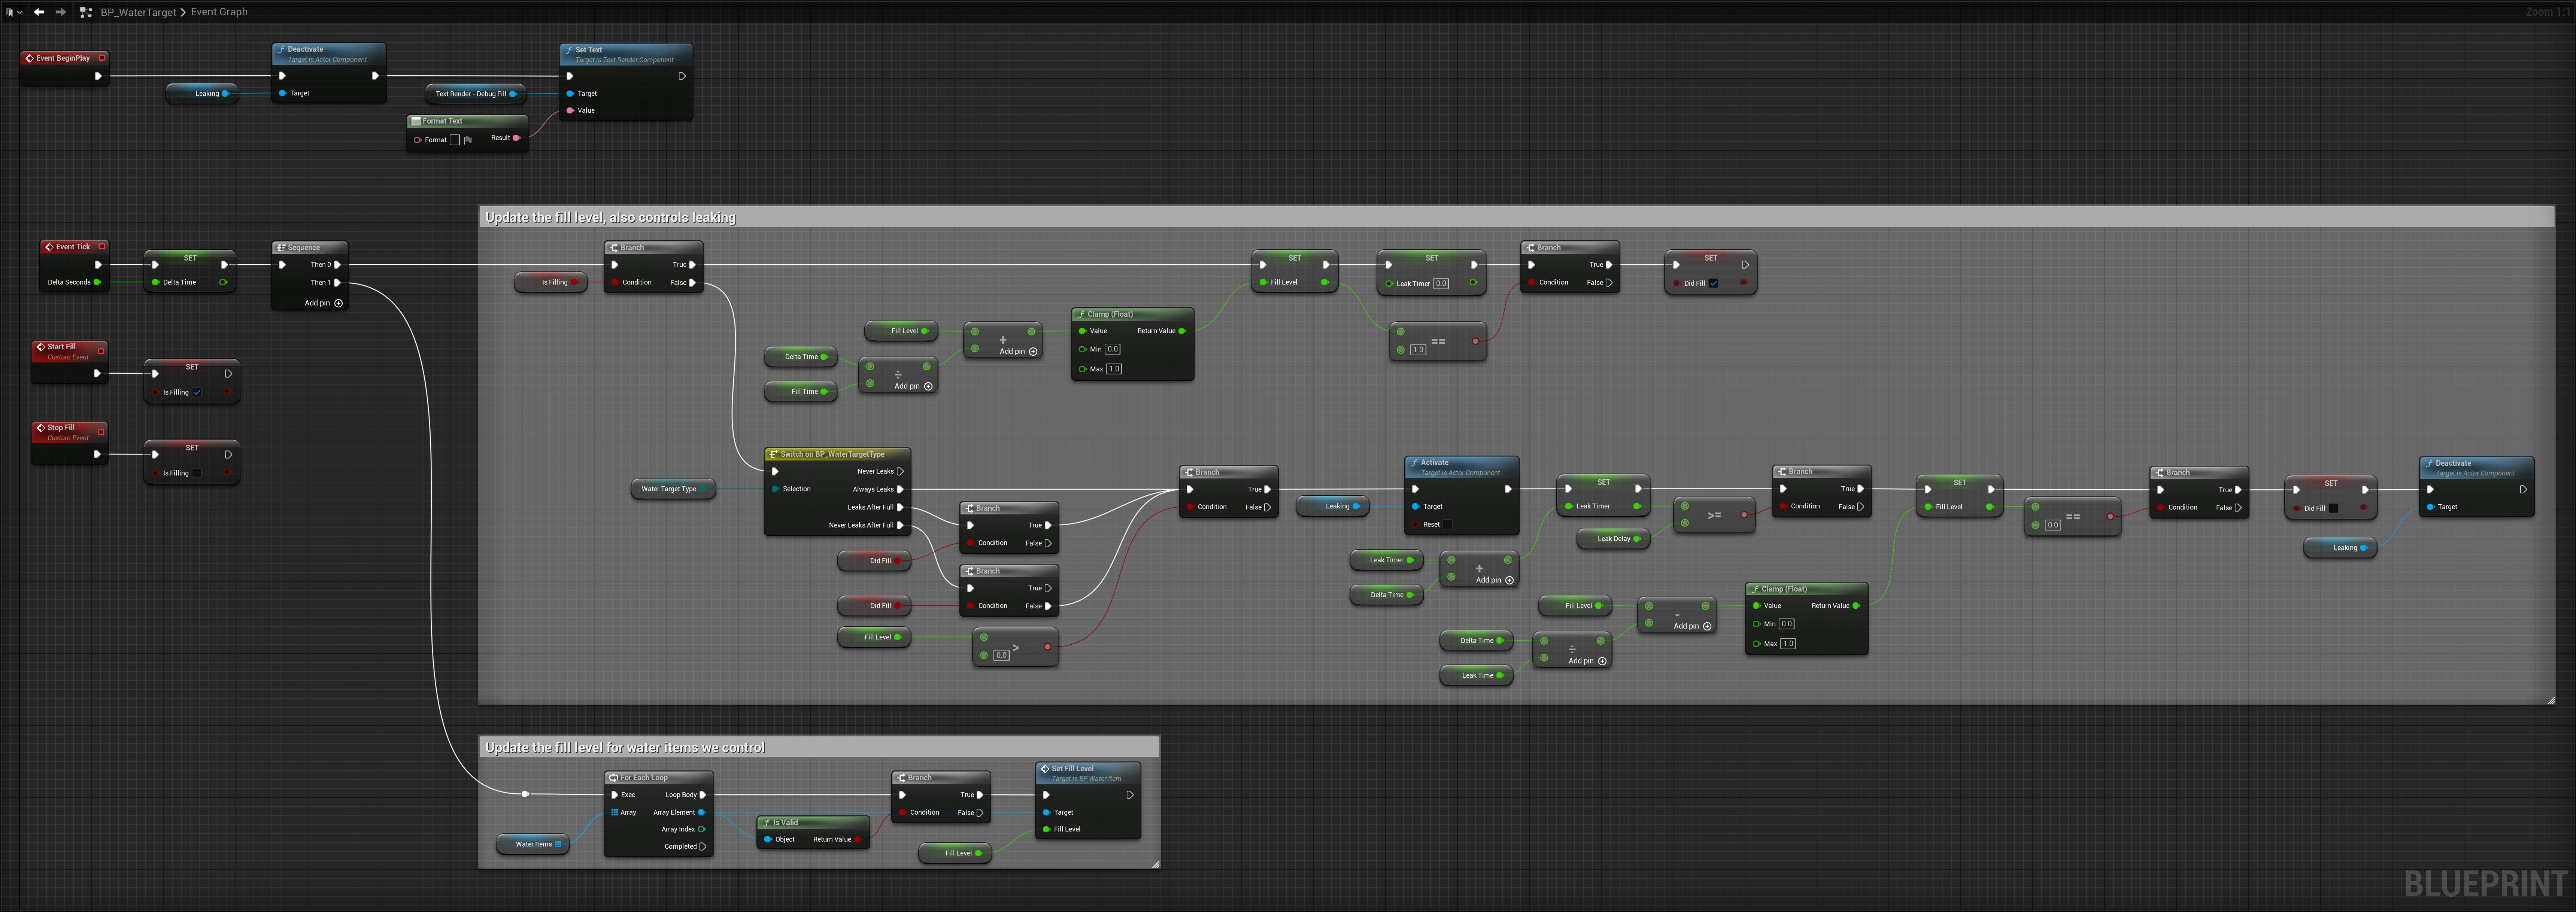Click the Completed exec pin
Image resolution: width=2576 pixels, height=912 pixels.
click(x=702, y=847)
